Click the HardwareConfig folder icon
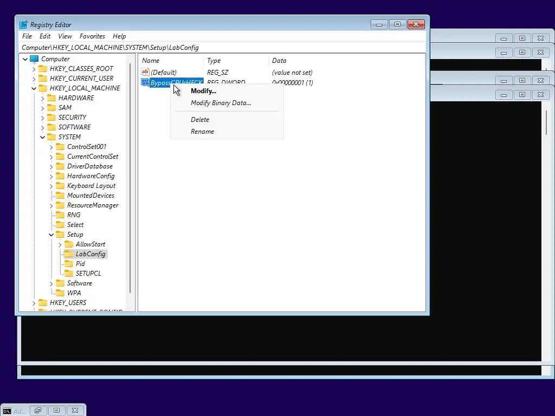This screenshot has width=555, height=416. (x=61, y=176)
